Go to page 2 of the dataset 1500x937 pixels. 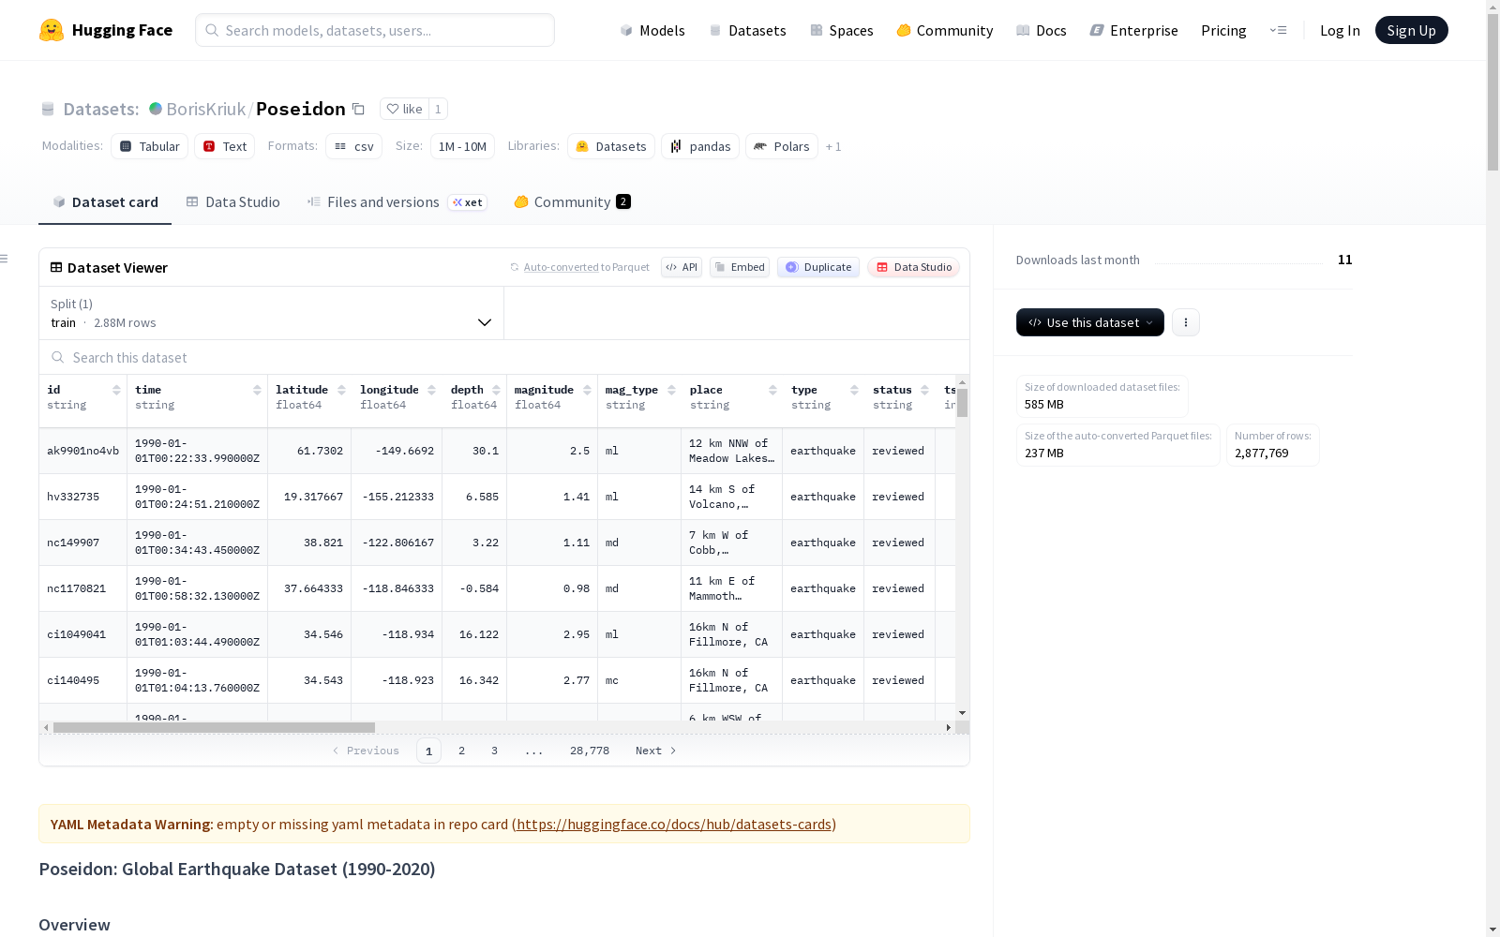[x=461, y=751]
